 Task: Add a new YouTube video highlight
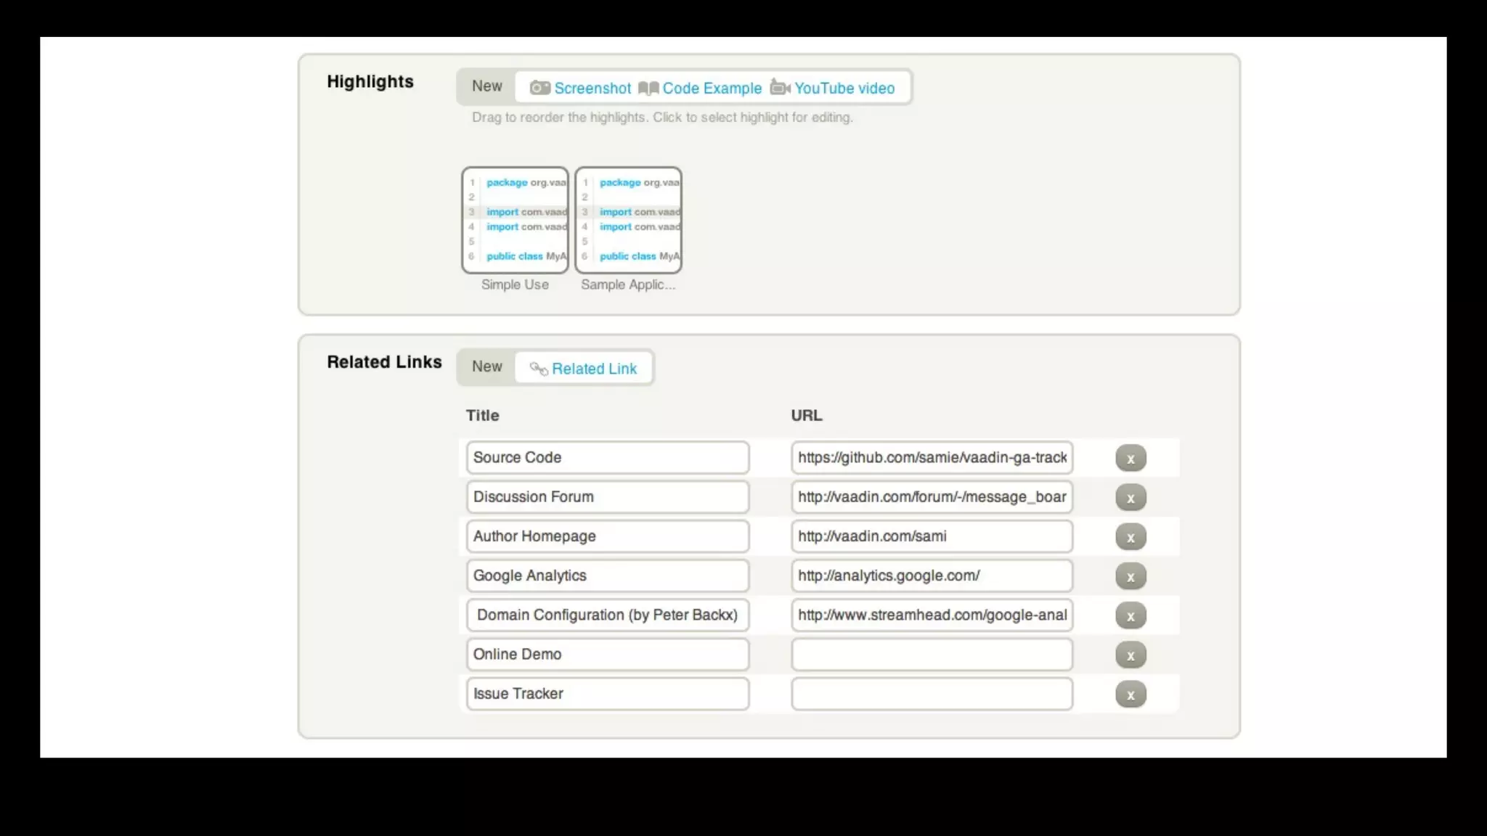click(844, 89)
